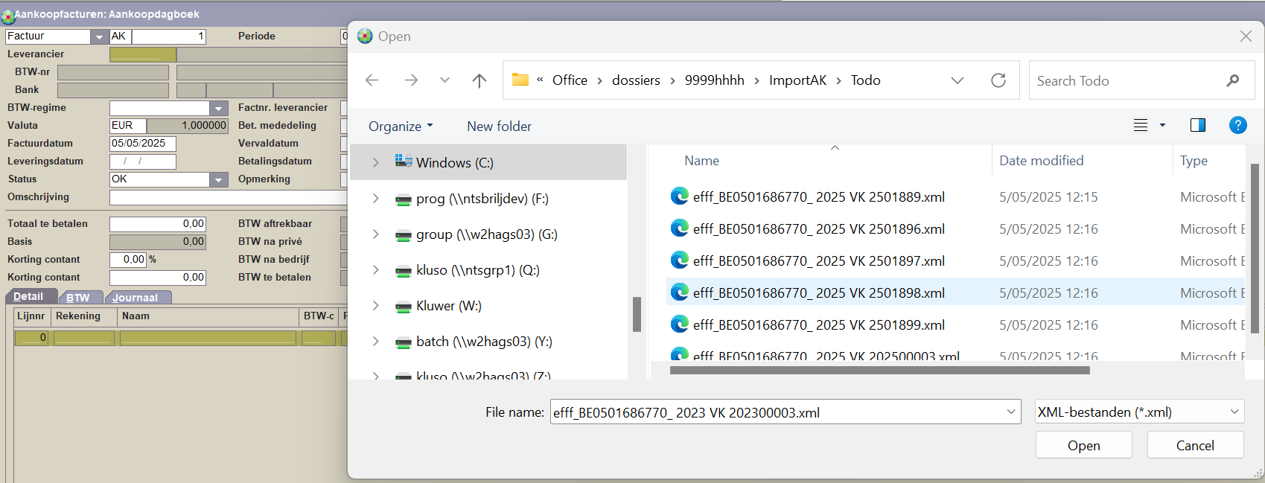Toggle the preview pane icon
Screen dimensions: 1265x483
tap(1197, 125)
